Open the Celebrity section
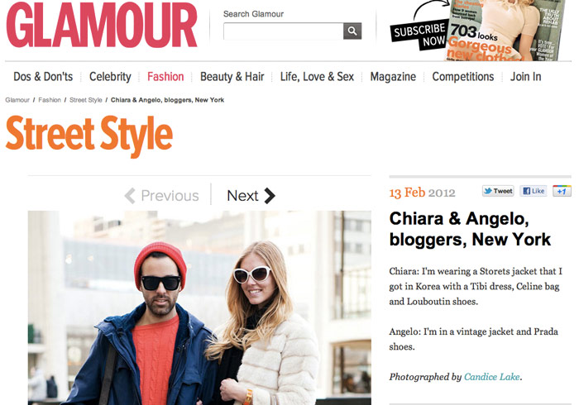Screen dimensions: 579x405 [x=110, y=77]
